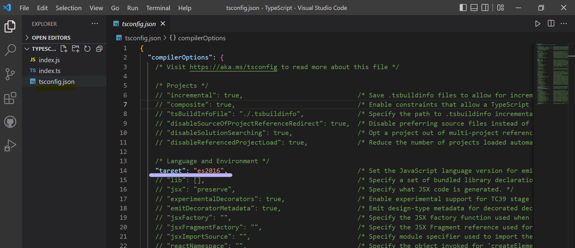Open the Source Control view

(10, 74)
